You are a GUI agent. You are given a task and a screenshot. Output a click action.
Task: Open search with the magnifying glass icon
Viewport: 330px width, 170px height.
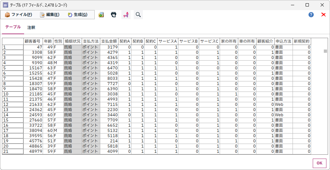pyautogui.click(x=138, y=15)
